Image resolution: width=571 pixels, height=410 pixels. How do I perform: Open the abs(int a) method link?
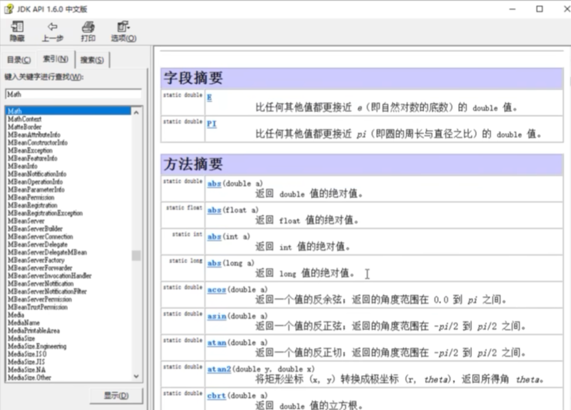point(214,237)
